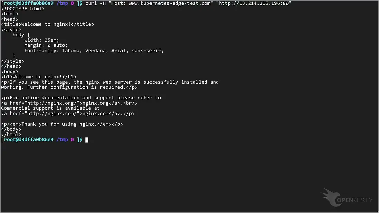Viewport: 379px width, 213px height.
Task: Click the "Commercial support is available at" text
Action: 50,108
